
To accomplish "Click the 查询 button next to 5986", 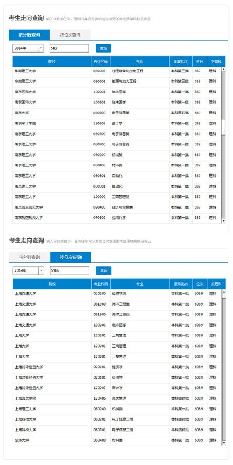I will 104,270.
